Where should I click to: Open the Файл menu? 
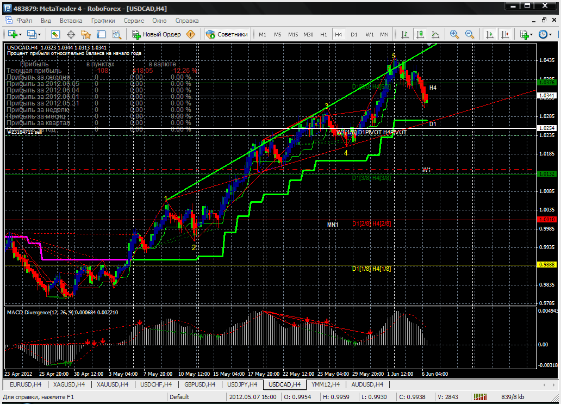click(x=24, y=21)
